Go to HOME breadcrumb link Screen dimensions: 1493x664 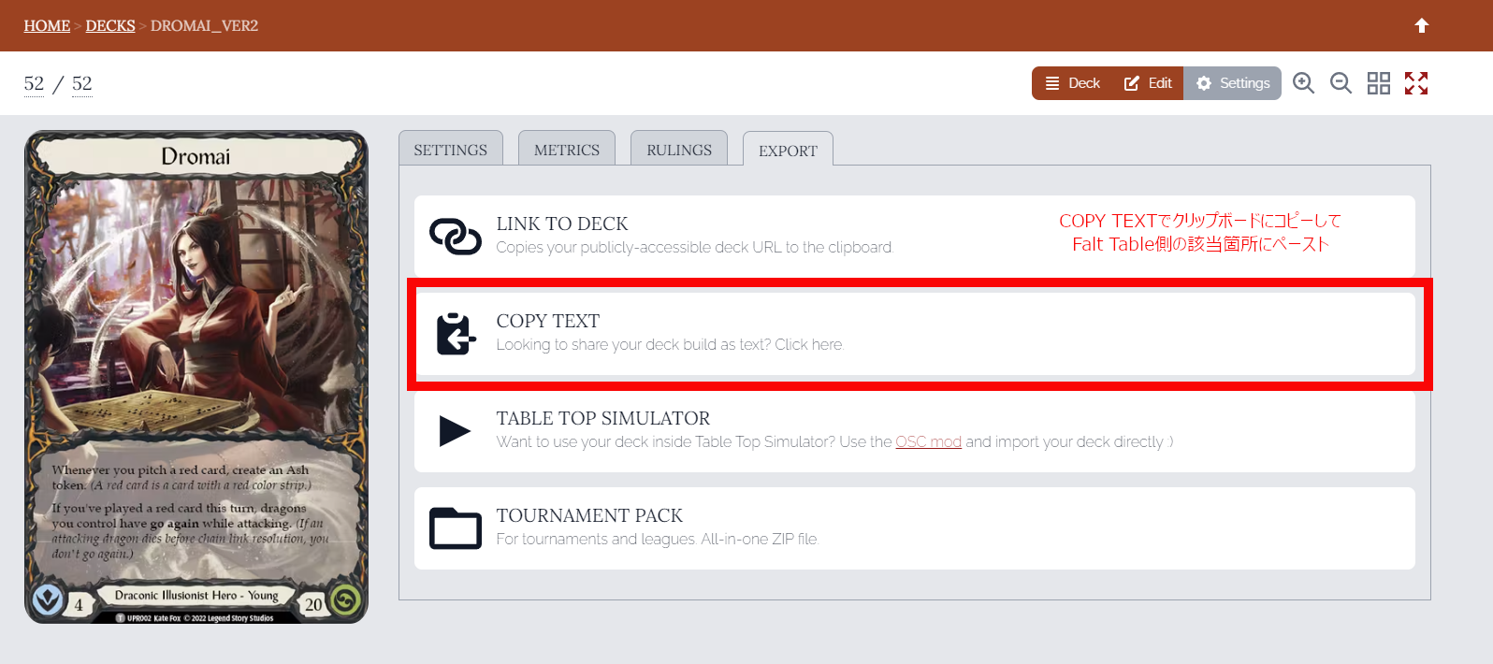[x=47, y=25]
